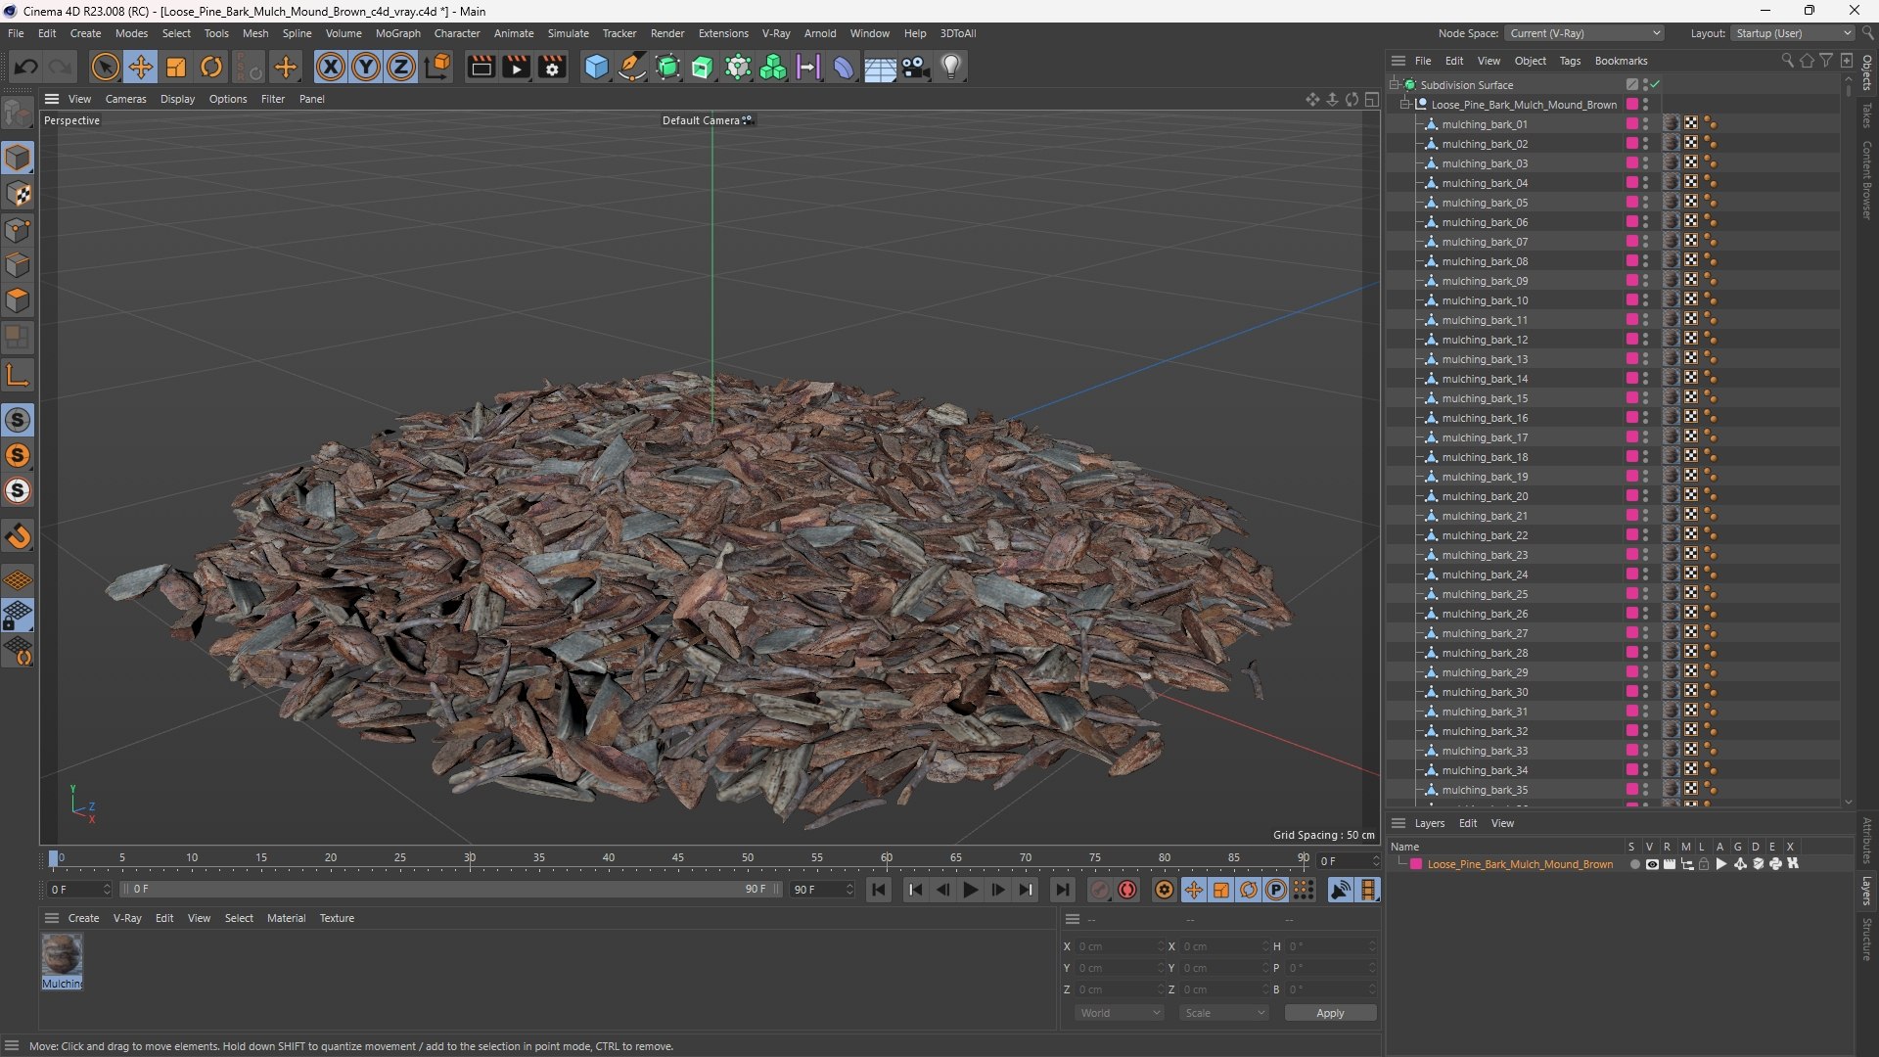Open the World coordinate system dropdown
1879x1057 pixels.
point(1119,1013)
